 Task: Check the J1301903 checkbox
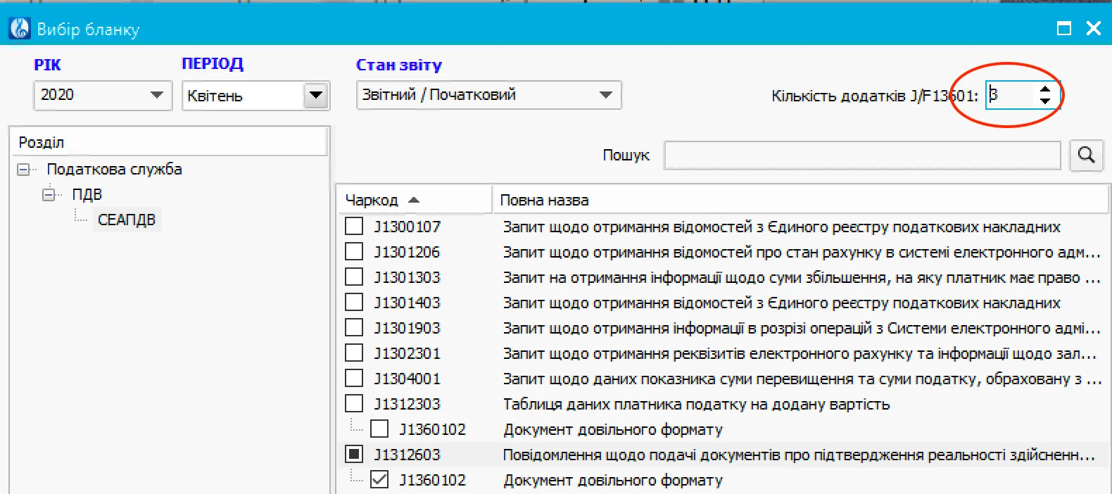[x=354, y=328]
